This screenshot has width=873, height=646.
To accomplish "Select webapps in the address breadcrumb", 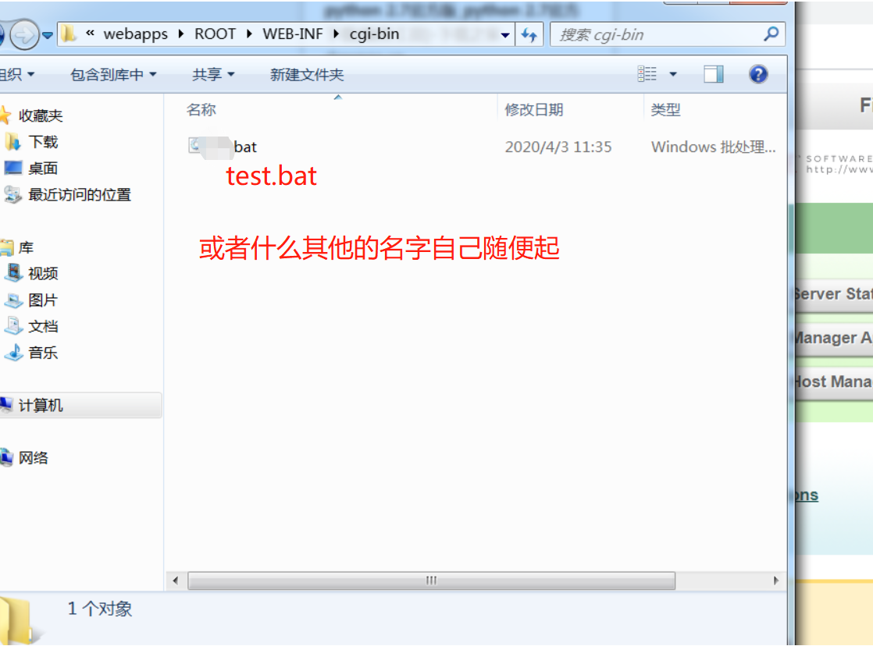I will 135,34.
